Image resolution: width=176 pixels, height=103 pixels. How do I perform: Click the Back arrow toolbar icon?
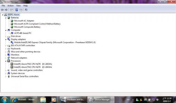[x=2, y=10]
